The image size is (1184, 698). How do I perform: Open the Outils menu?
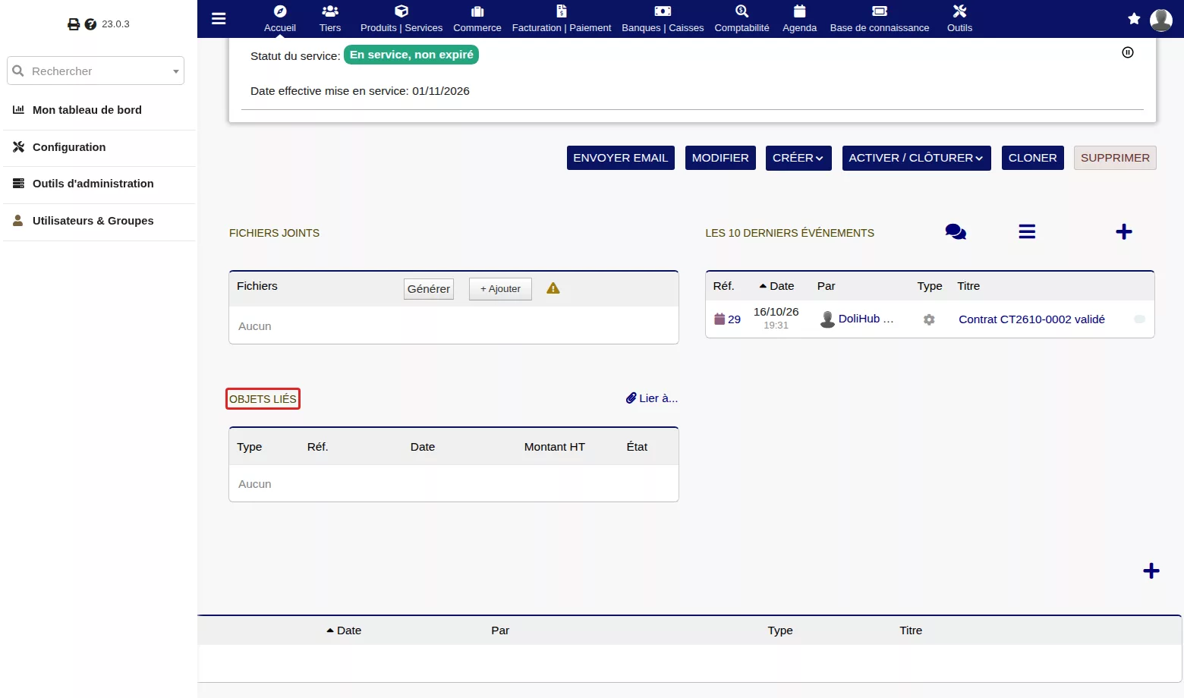pyautogui.click(x=960, y=19)
